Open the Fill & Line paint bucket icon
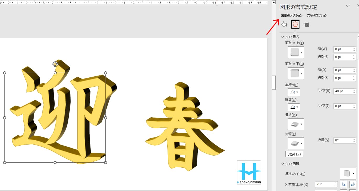The height and width of the screenshot is (191, 359). tap(284, 24)
